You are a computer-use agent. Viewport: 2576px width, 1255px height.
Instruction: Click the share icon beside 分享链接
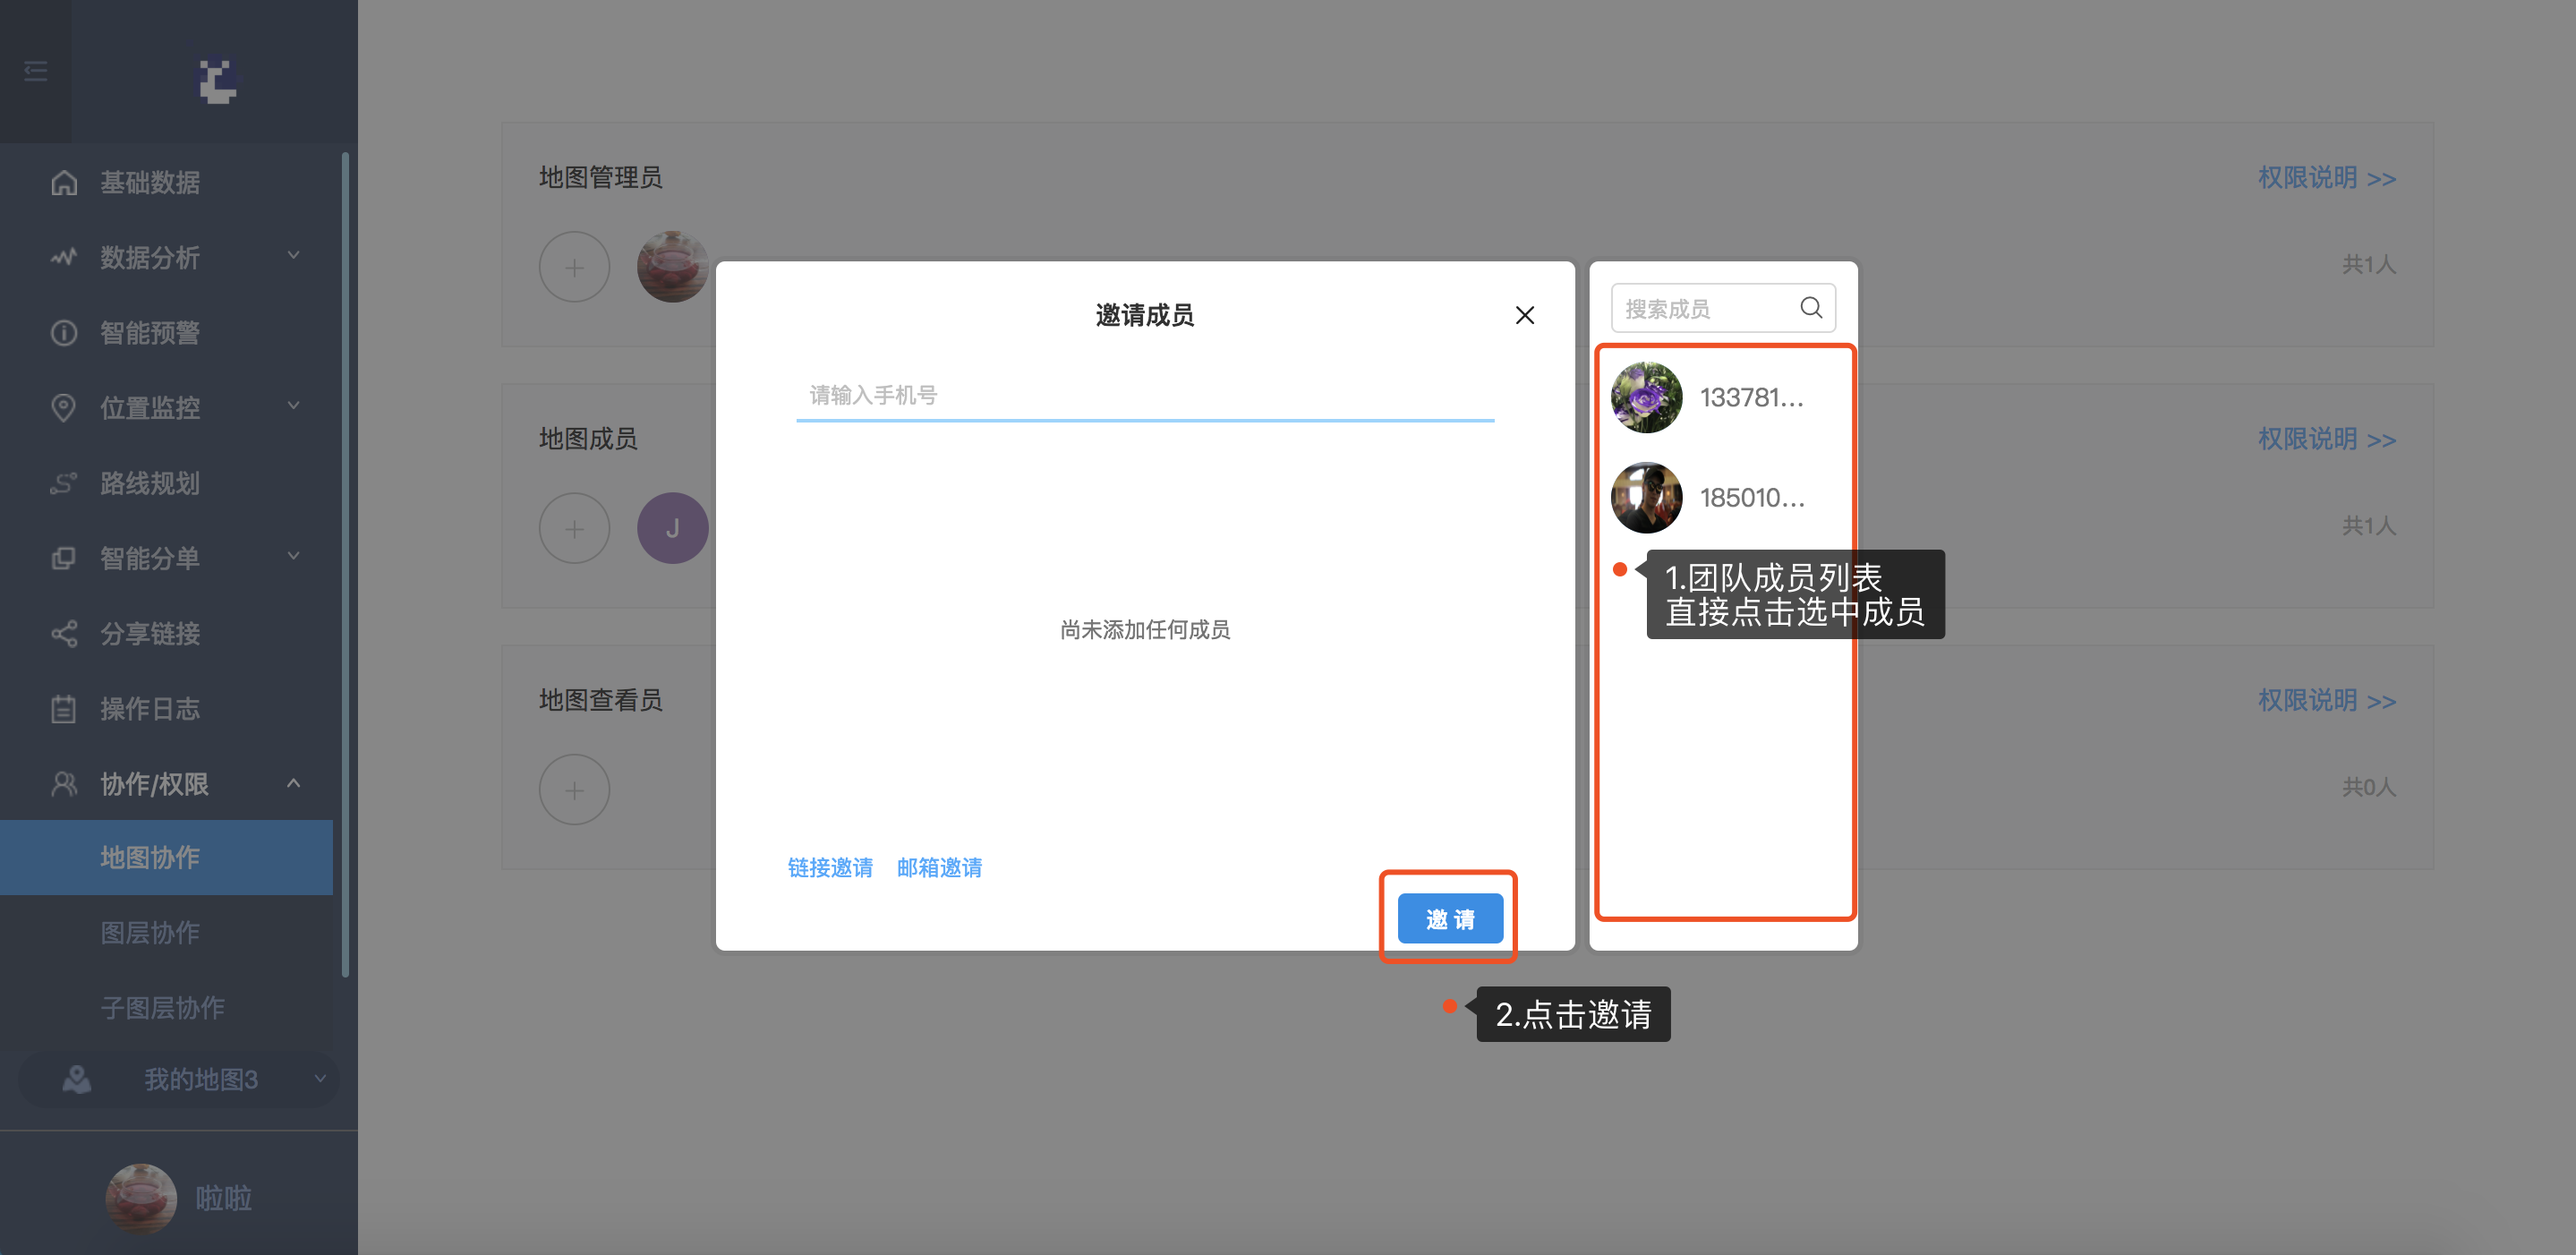coord(64,634)
